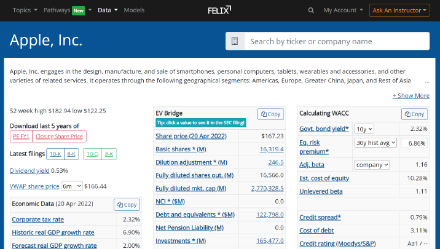This screenshot has height=249, width=440.
Task: Open the Data menu
Action: point(108,10)
